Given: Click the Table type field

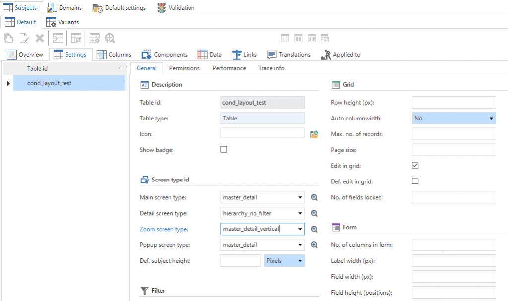Looking at the screenshot, I should click(x=262, y=118).
